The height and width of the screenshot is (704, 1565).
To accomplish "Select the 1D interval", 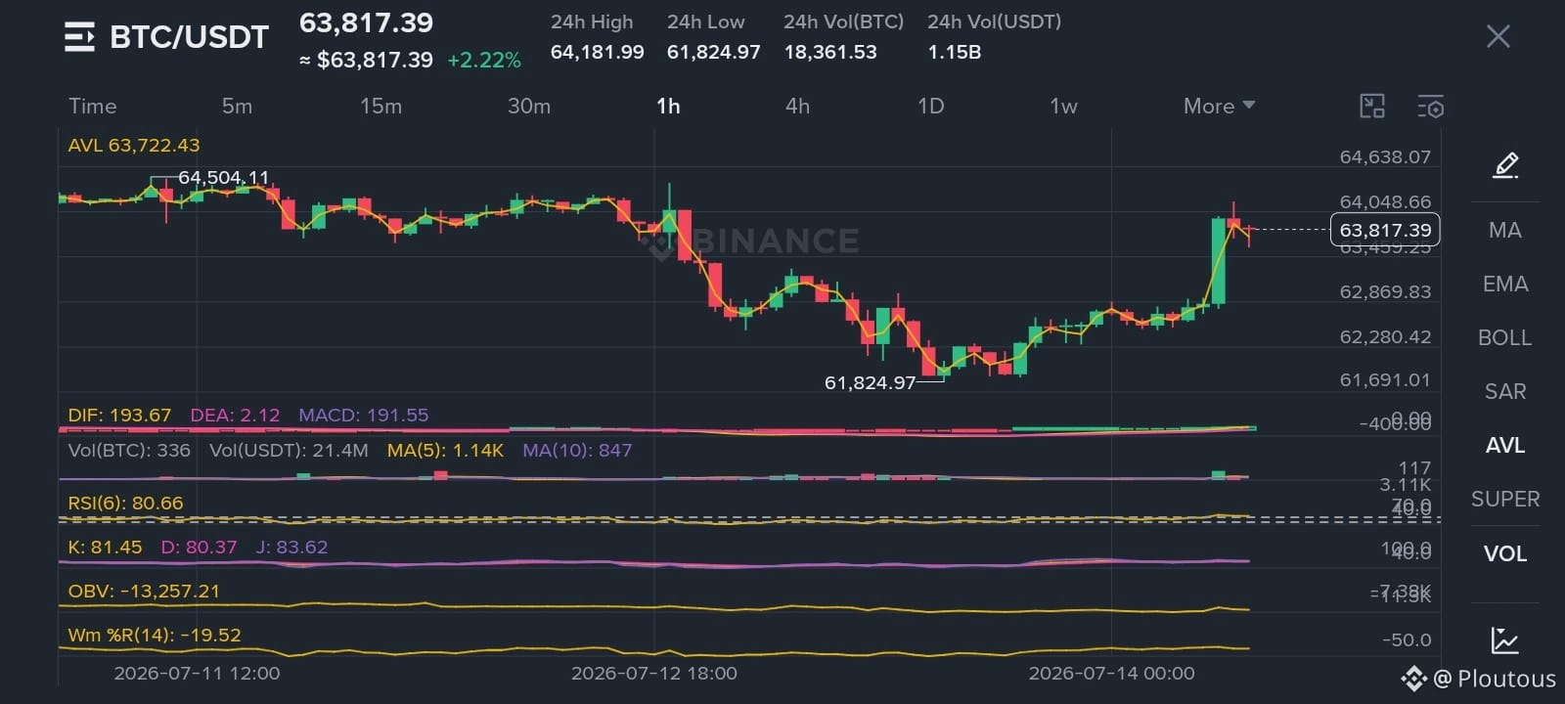I will 930,107.
